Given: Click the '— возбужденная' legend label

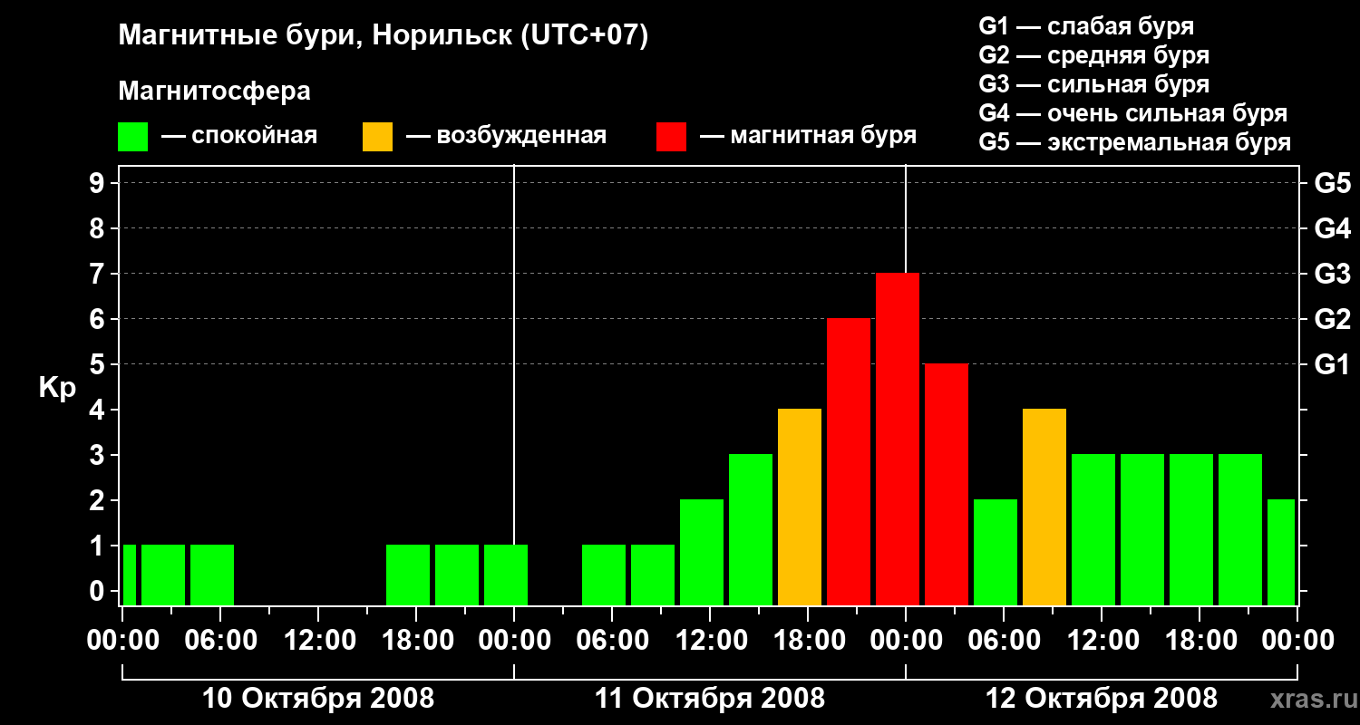Looking at the screenshot, I should coord(507,137).
